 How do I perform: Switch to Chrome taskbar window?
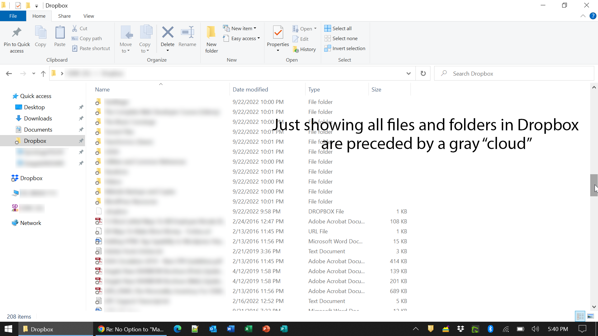tap(130, 329)
